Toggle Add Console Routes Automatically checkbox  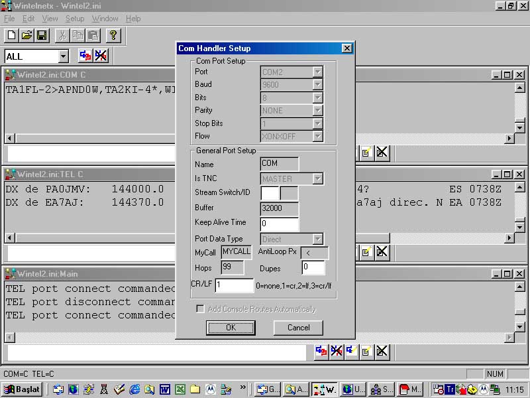[200, 309]
